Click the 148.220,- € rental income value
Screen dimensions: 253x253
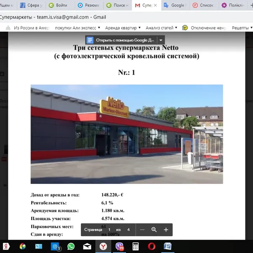click(112, 195)
